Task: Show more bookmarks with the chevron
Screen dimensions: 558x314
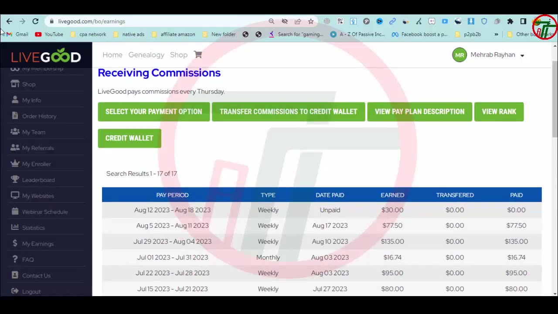Action: click(x=496, y=34)
